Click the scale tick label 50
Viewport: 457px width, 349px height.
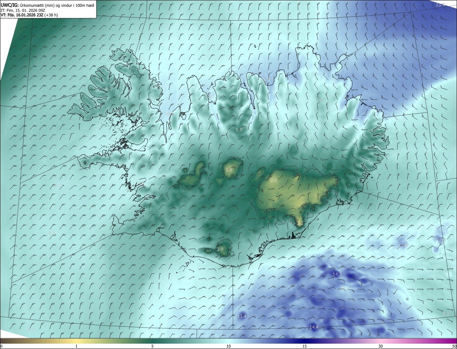tap(454, 347)
